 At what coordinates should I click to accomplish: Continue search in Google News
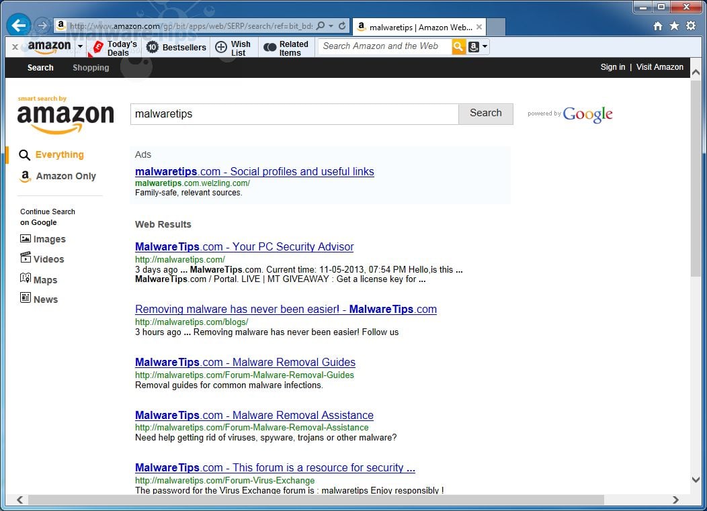click(46, 299)
